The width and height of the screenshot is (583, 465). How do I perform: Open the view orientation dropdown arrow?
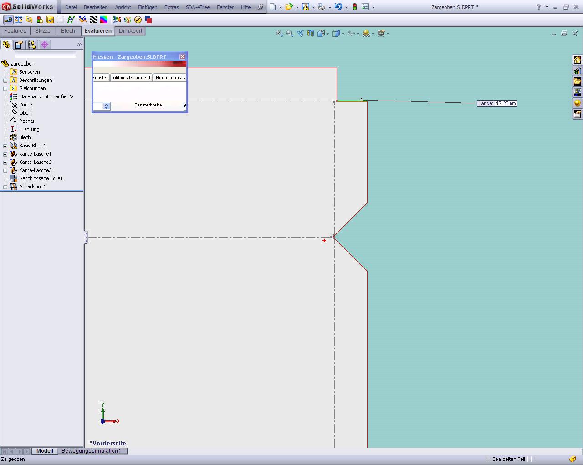[x=328, y=34]
